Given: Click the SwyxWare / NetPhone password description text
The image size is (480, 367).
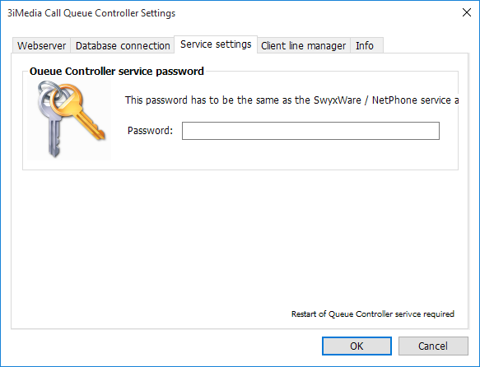Looking at the screenshot, I should 291,100.
